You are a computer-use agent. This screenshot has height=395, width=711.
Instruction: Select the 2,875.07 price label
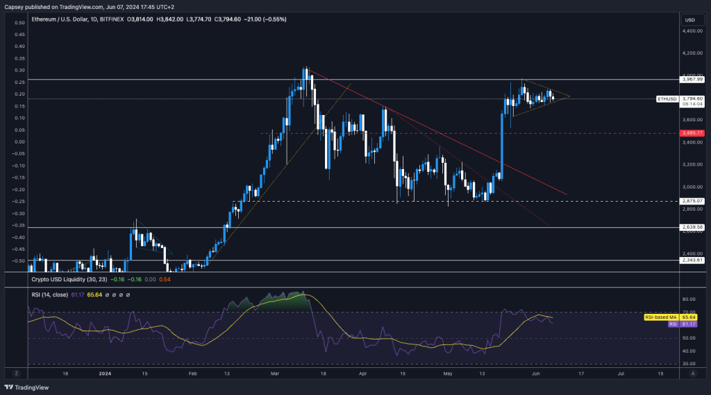click(692, 201)
